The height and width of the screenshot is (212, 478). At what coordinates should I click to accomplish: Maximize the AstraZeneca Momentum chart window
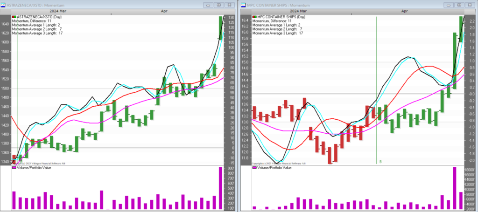[218, 4]
